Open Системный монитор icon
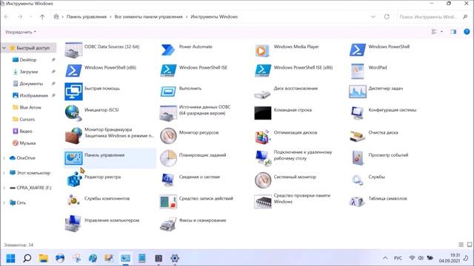This screenshot has width=474, height=266. tap(263, 180)
